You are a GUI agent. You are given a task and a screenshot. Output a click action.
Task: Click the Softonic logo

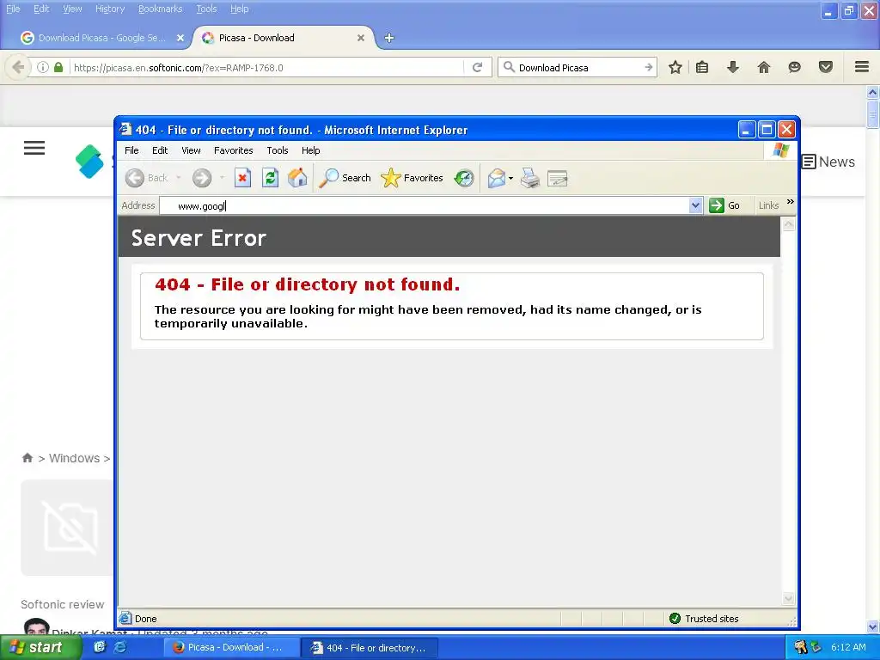pyautogui.click(x=89, y=161)
